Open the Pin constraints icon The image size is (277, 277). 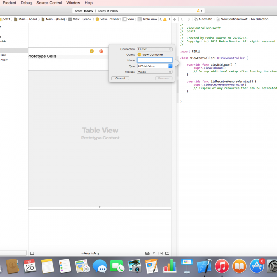coord(154,253)
